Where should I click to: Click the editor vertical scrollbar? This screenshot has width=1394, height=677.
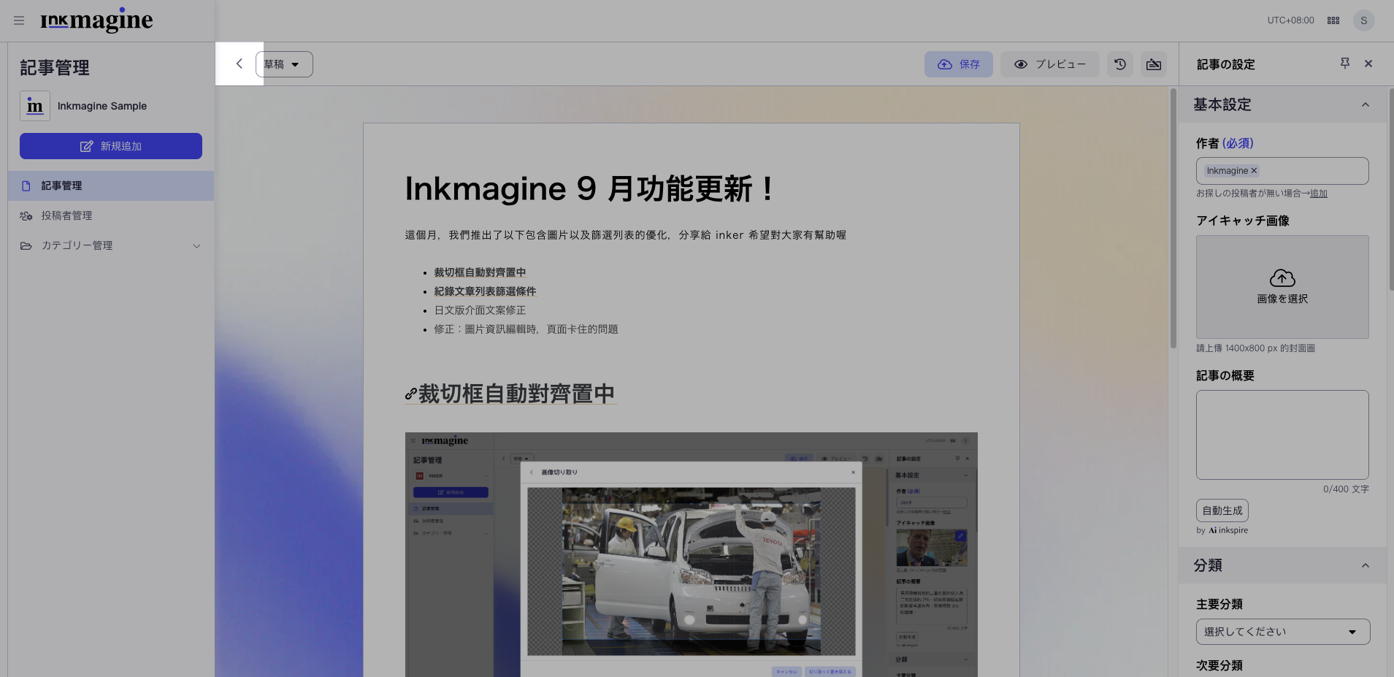[x=1173, y=219]
